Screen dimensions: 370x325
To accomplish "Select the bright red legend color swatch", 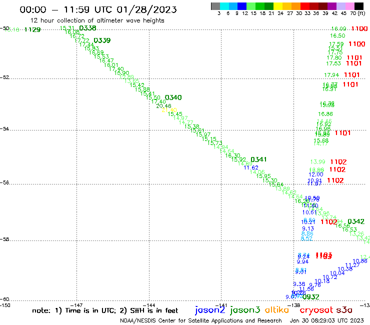I will pos(305,6).
